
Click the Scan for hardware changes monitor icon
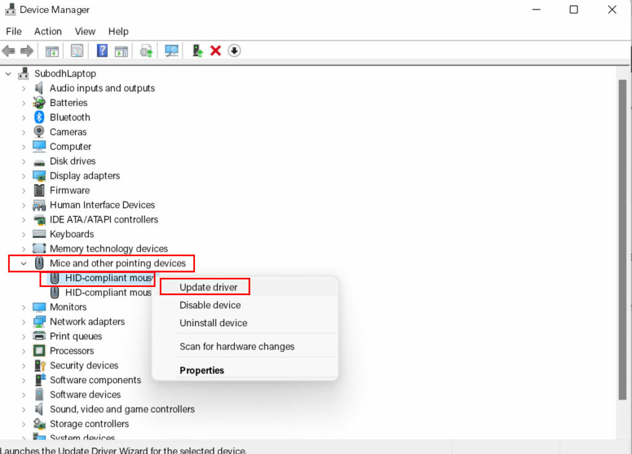[x=172, y=51]
